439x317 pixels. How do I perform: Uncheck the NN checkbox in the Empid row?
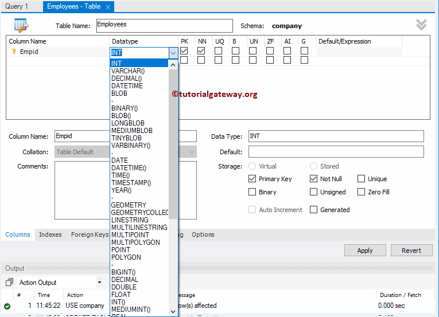coord(201,50)
